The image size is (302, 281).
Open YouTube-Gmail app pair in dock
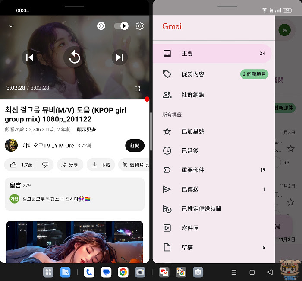(x=164, y=272)
